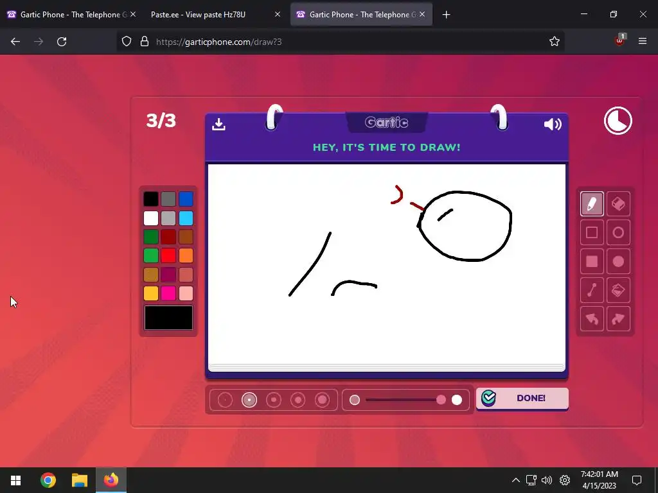Select the light gray color swatch
This screenshot has width=658, height=493.
point(168,218)
